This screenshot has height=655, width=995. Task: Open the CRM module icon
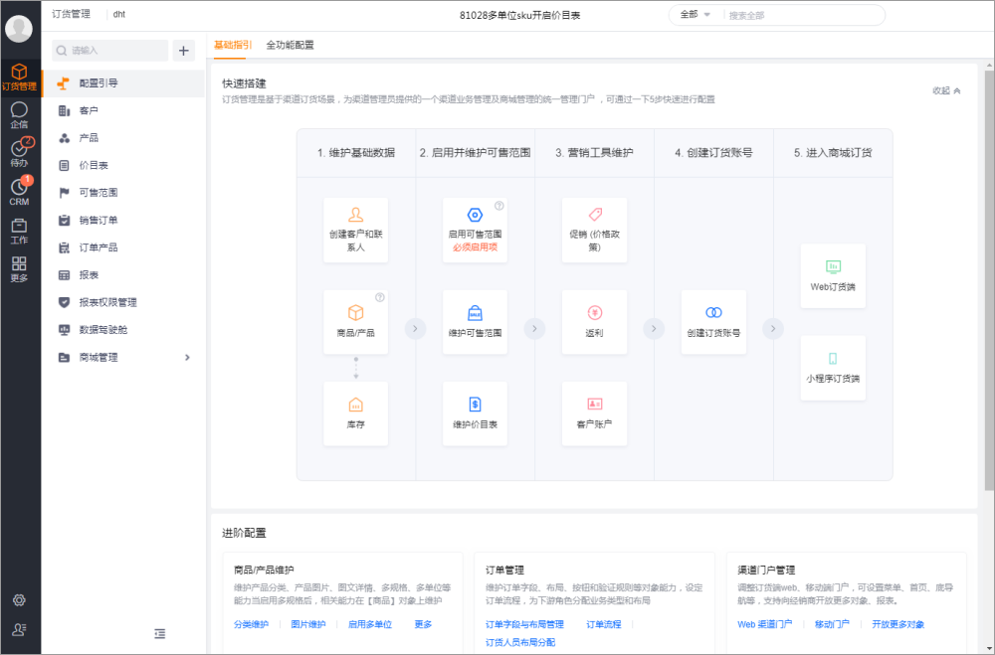tap(19, 191)
